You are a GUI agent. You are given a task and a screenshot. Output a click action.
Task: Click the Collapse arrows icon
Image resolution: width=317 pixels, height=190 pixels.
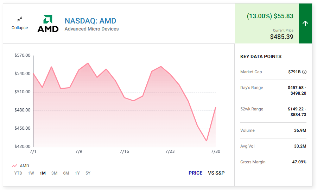pos(20,19)
